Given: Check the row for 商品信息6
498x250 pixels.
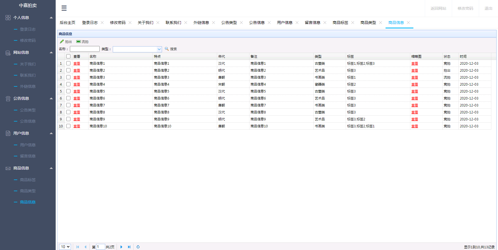Looking at the screenshot, I should coord(68,98).
